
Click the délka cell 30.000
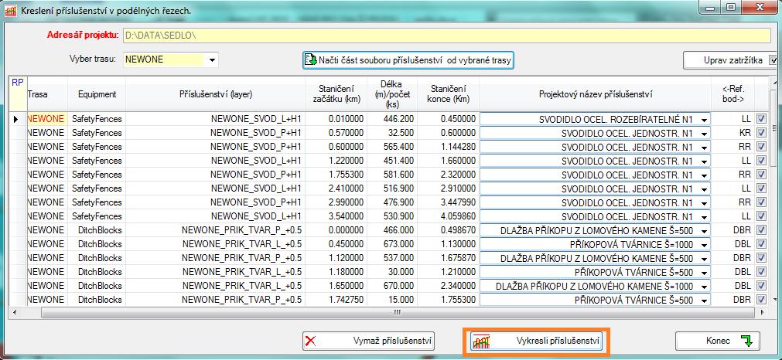tap(391, 272)
